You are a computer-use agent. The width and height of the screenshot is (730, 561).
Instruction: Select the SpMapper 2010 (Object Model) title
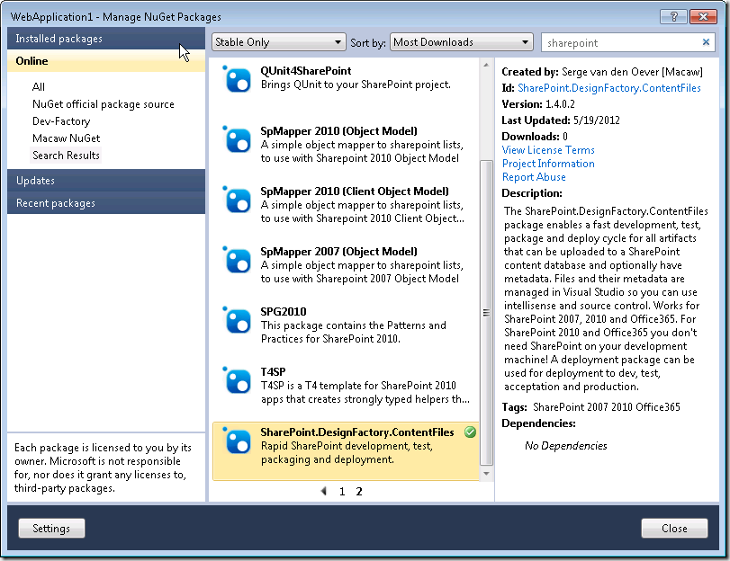coord(339,131)
